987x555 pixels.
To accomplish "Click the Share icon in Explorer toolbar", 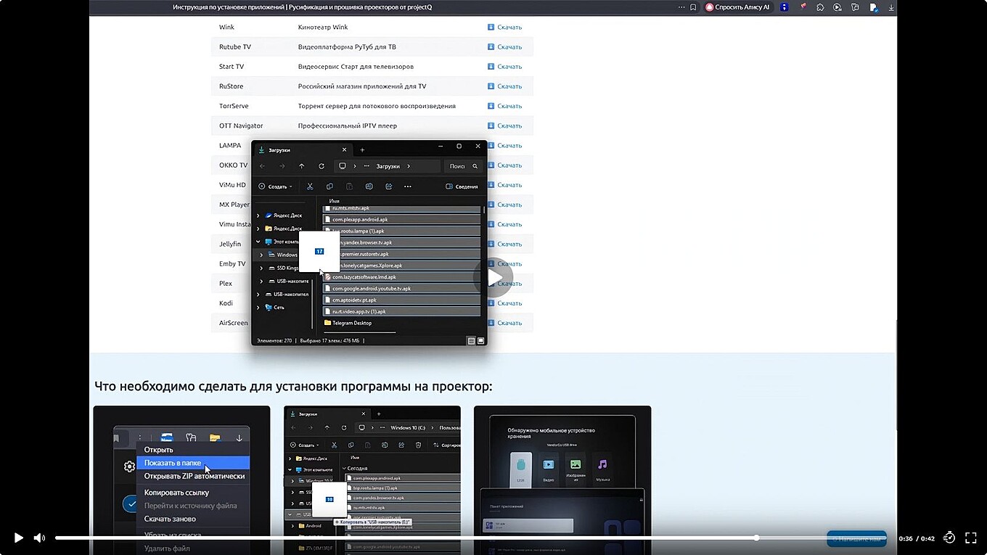I will coord(389,186).
